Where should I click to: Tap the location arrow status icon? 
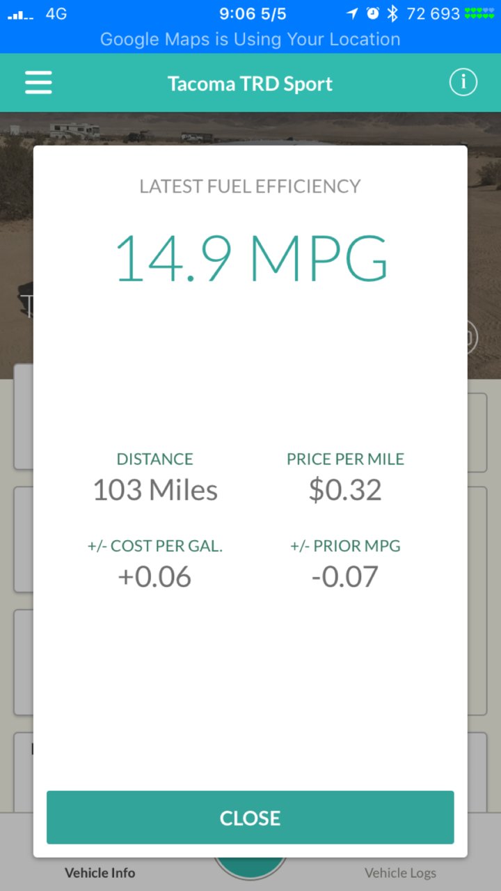pos(352,13)
